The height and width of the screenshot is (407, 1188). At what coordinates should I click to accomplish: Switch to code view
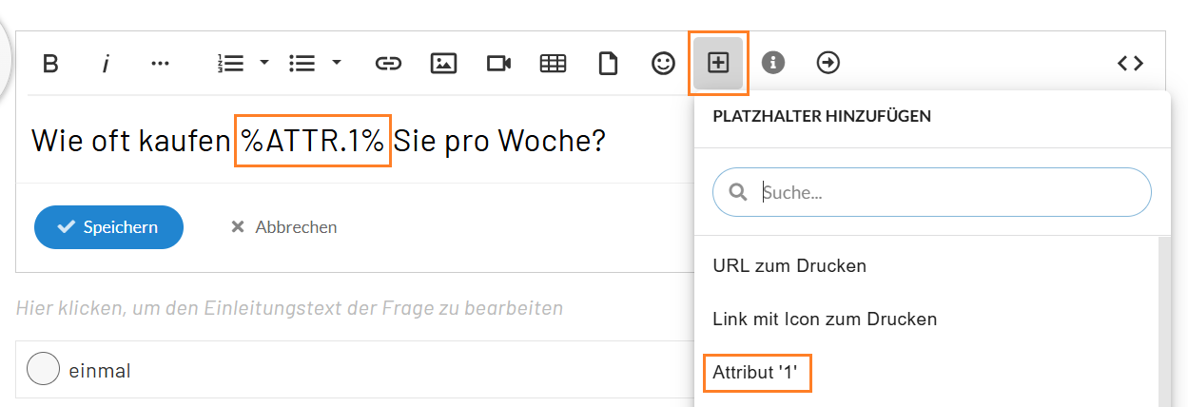tap(1130, 64)
